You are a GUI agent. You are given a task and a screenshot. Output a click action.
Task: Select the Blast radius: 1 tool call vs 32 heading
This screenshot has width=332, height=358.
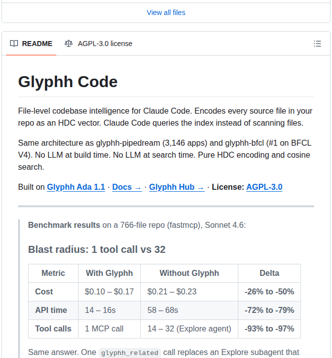[97, 249]
